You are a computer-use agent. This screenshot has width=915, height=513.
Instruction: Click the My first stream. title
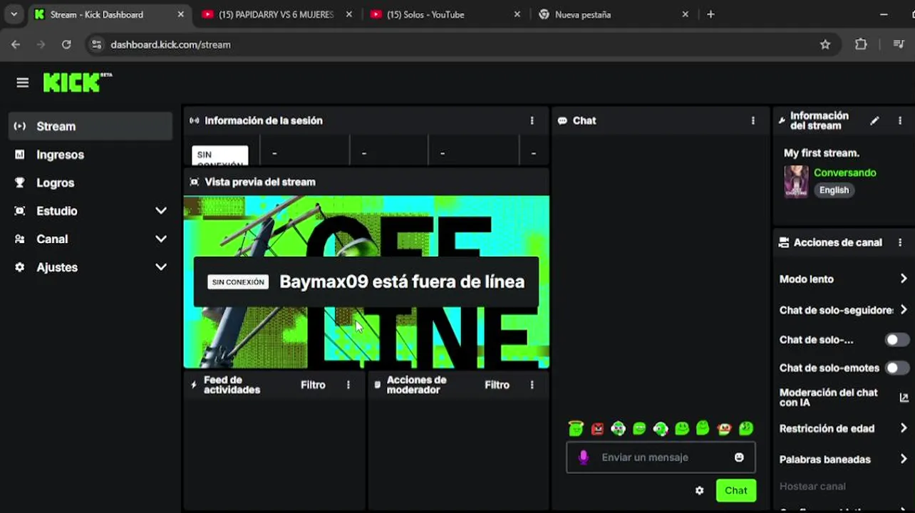(822, 153)
